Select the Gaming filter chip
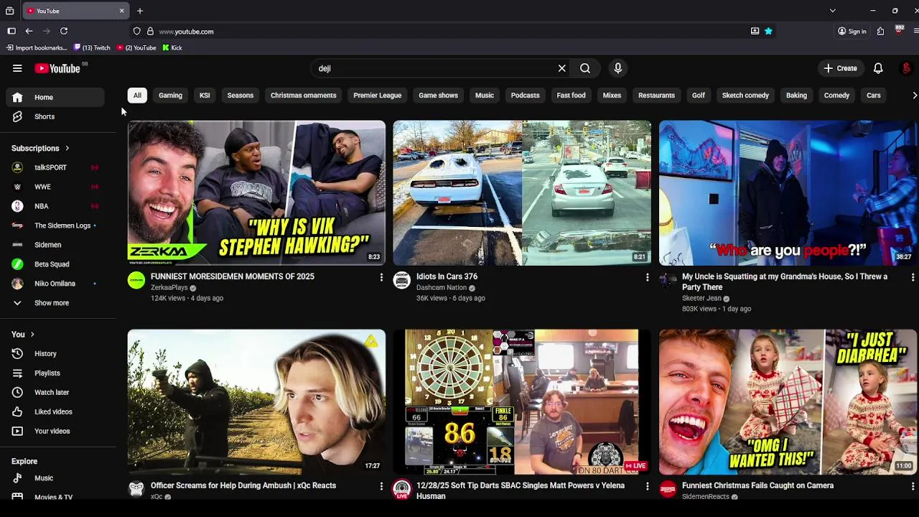 point(170,96)
